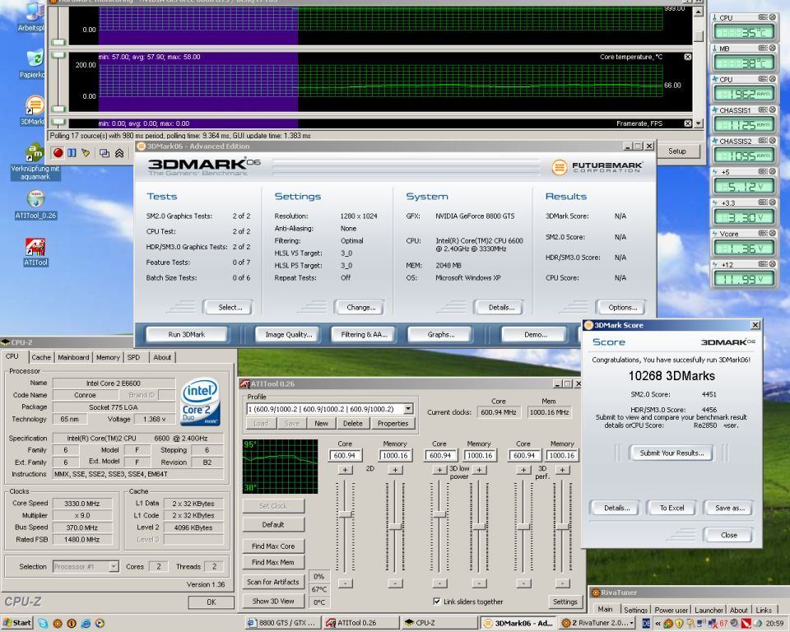
Task: Switch to the Mainboard tab in CPU-Z
Action: [73, 357]
